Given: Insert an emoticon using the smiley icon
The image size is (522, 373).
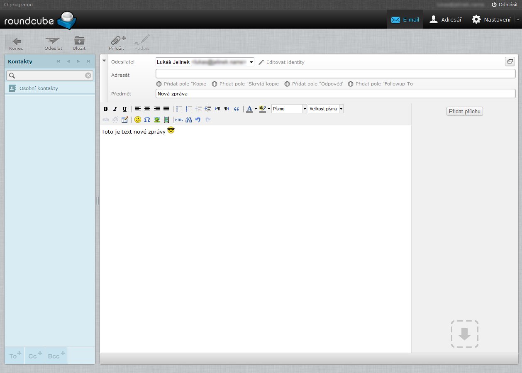Looking at the screenshot, I should tap(138, 119).
